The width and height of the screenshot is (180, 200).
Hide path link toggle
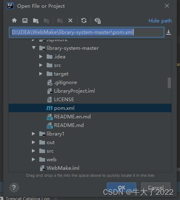tap(160, 21)
